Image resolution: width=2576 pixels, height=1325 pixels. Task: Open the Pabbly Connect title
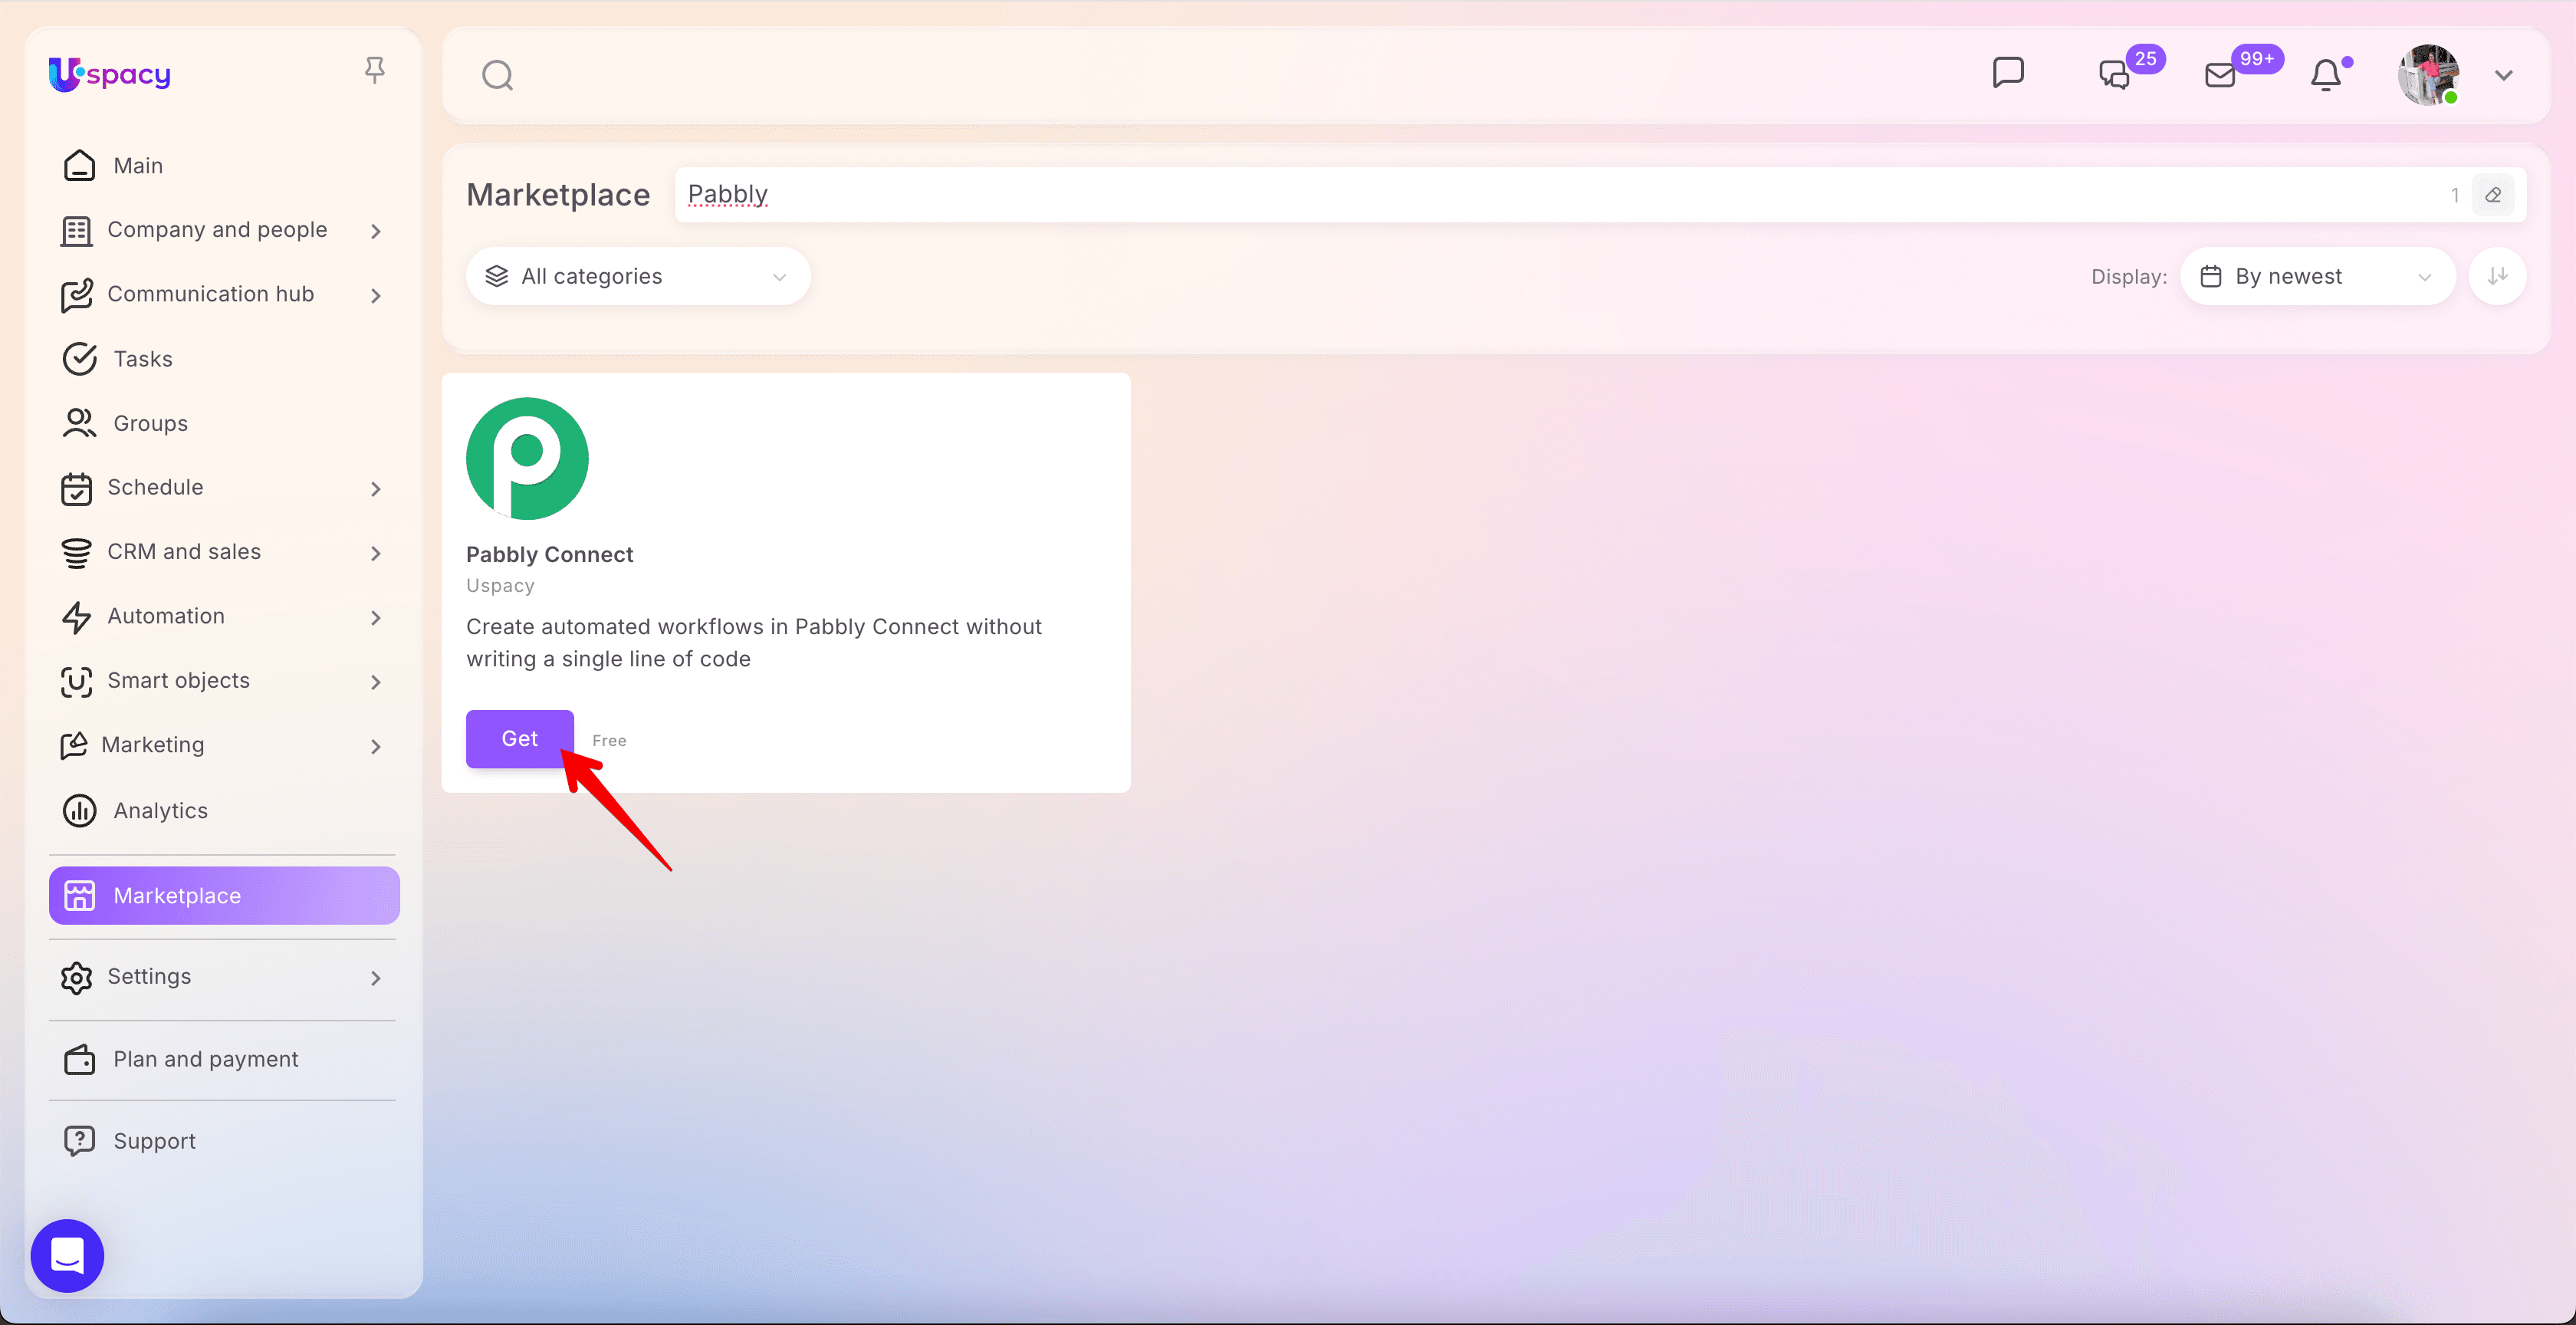pyautogui.click(x=549, y=554)
